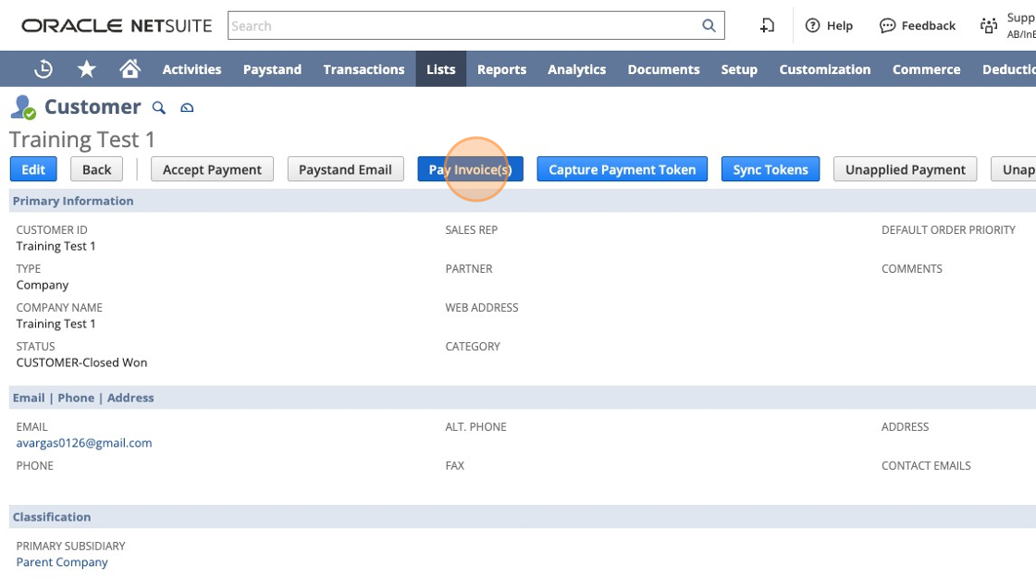Collapse the Primary Information section
Viewport: 1036px width, 578px height.
point(73,201)
